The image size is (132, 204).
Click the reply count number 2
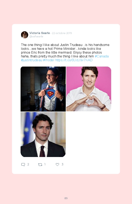click(x=28, y=164)
